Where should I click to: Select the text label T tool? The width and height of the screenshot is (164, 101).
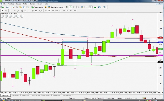(x=33, y=10)
